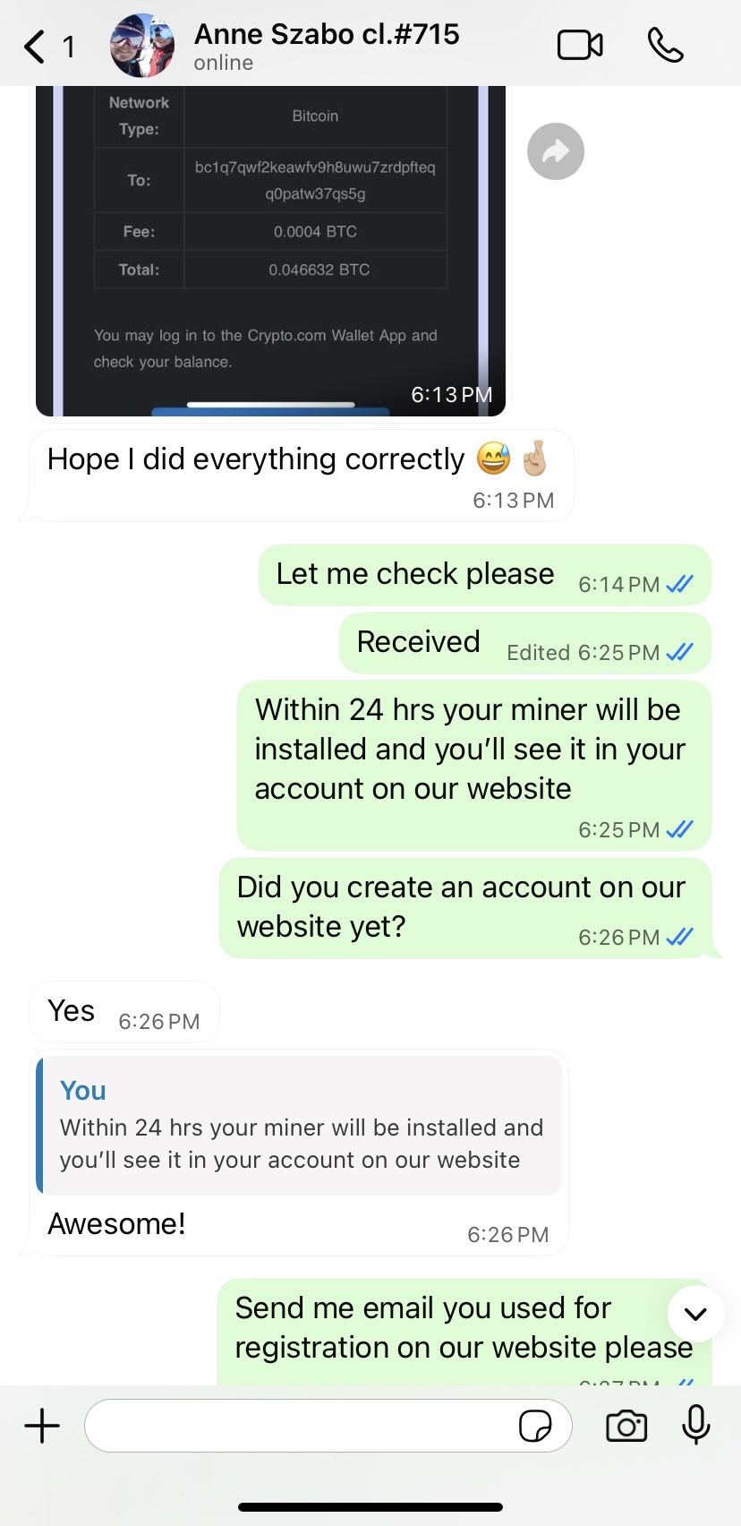Select the "Yes" reply message

click(x=124, y=1012)
